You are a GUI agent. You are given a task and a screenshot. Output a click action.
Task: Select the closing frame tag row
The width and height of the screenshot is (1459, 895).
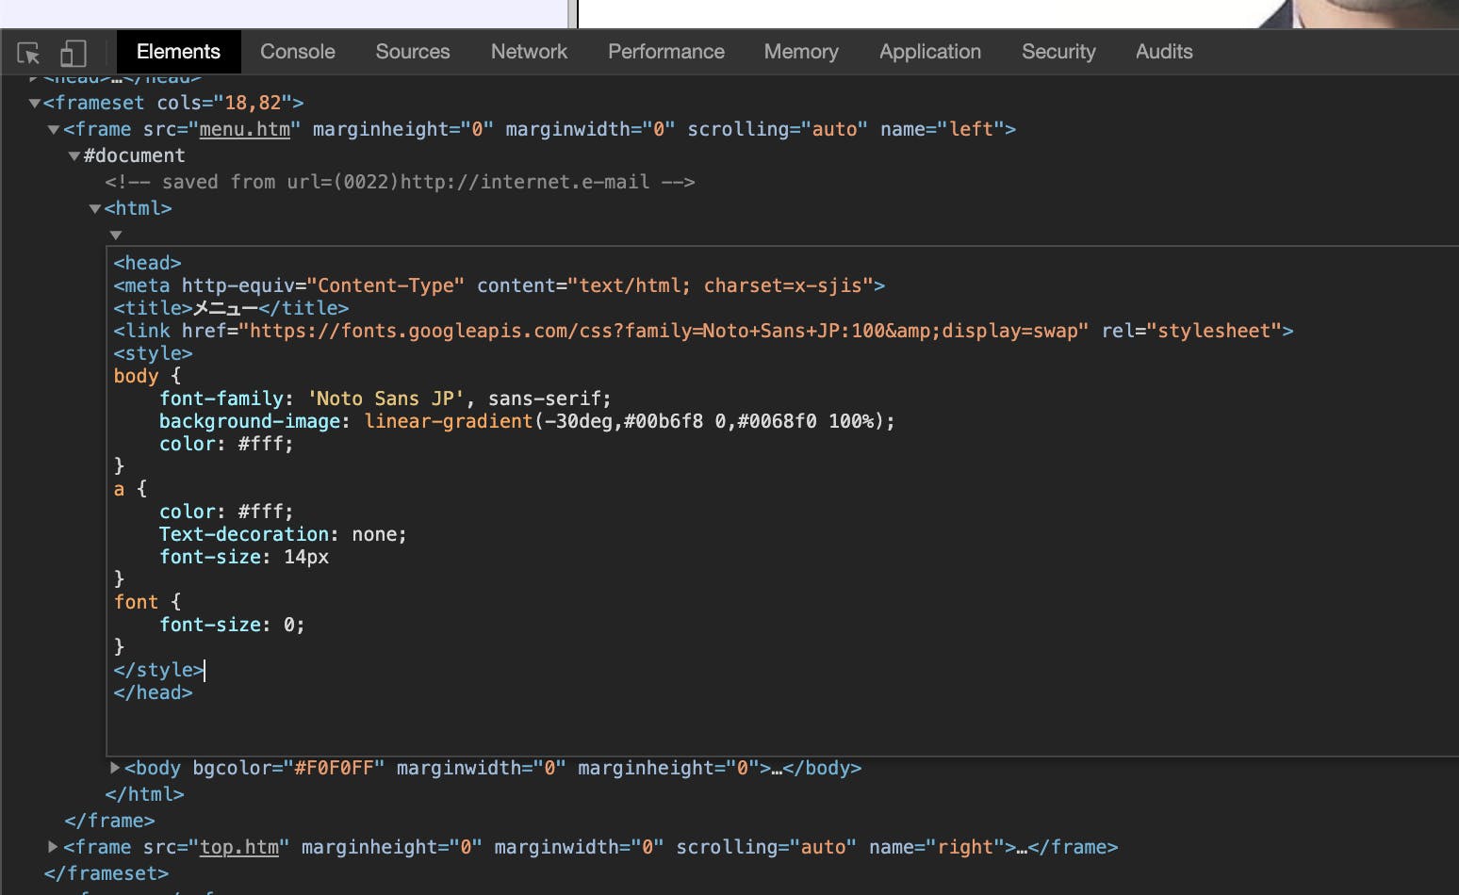click(x=109, y=821)
